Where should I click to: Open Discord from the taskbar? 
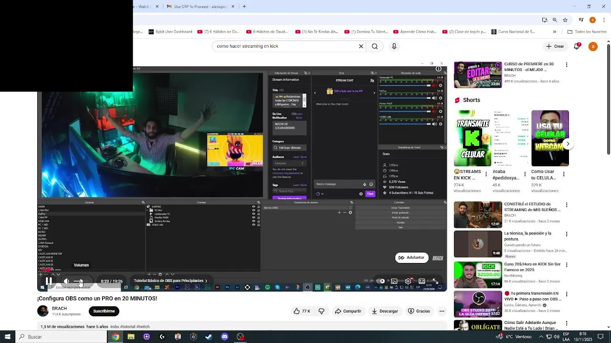coord(225,337)
